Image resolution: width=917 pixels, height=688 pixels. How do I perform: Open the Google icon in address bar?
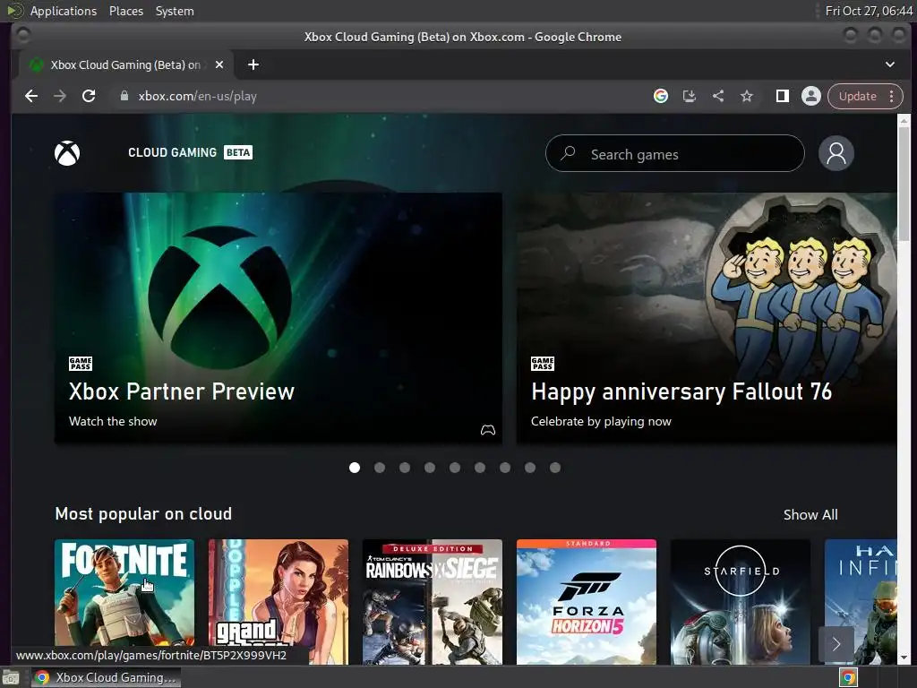coord(660,96)
